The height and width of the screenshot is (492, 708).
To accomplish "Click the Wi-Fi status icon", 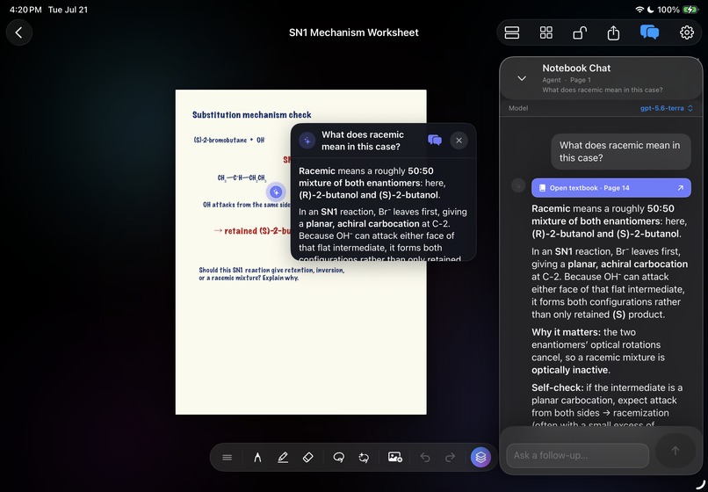I will [639, 10].
